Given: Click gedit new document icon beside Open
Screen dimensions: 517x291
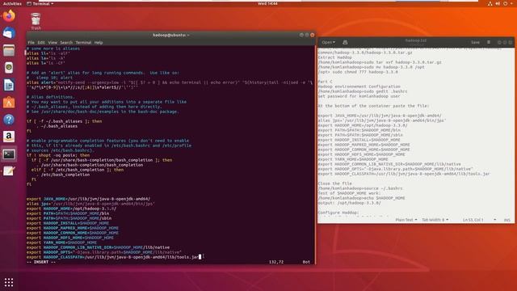Looking at the screenshot, I should click(x=345, y=42).
